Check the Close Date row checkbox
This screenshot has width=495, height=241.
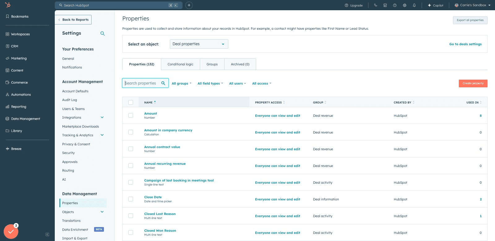[x=131, y=199]
